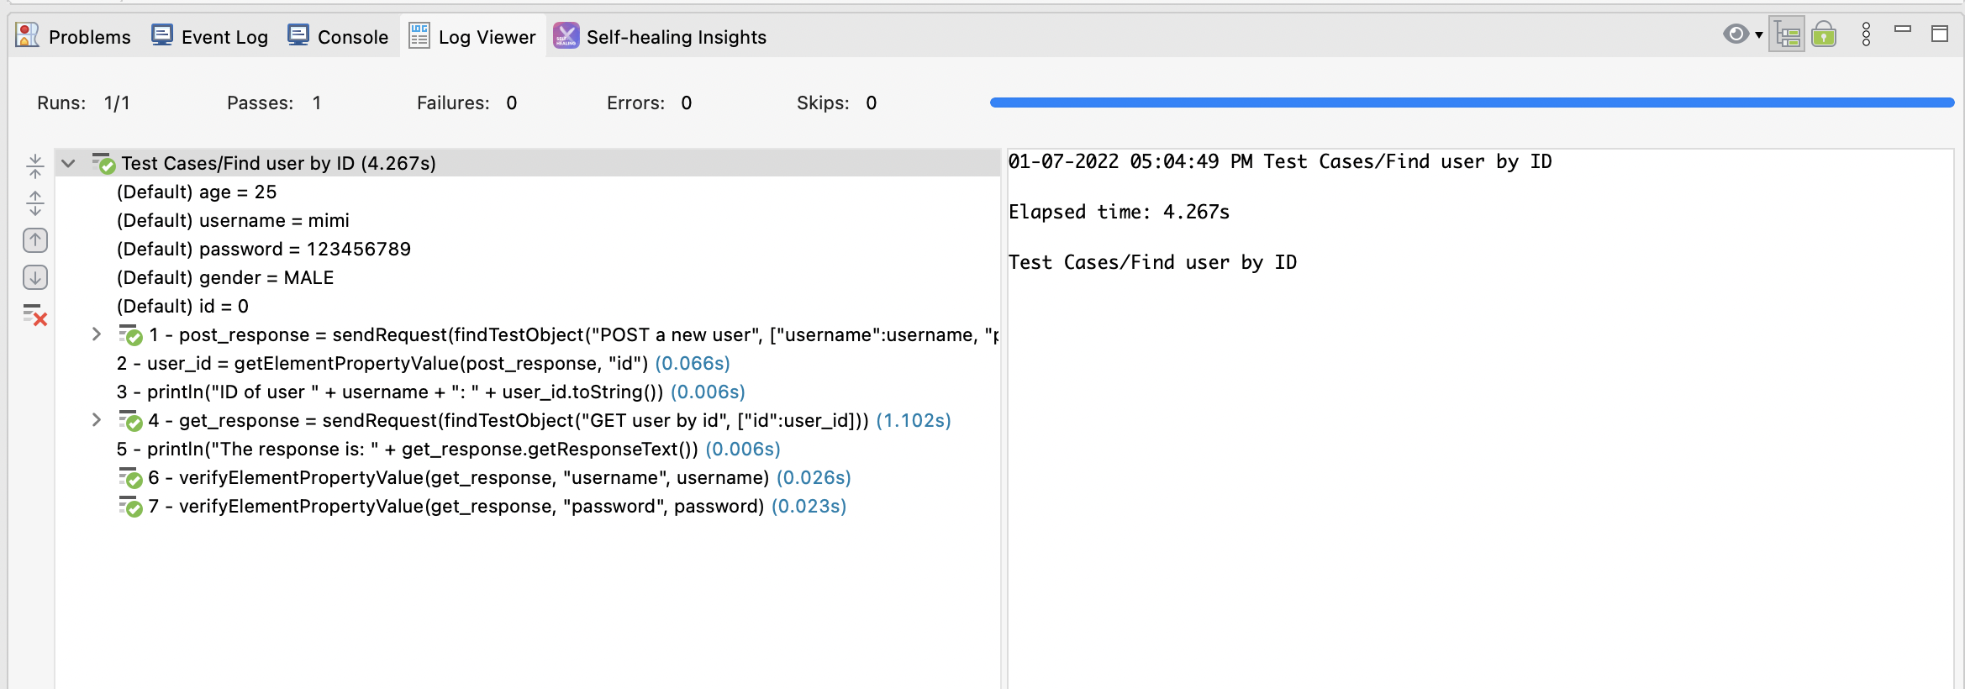Click the Elapsed time line in log details
Screen dimensions: 1965x689
[x=1119, y=212]
